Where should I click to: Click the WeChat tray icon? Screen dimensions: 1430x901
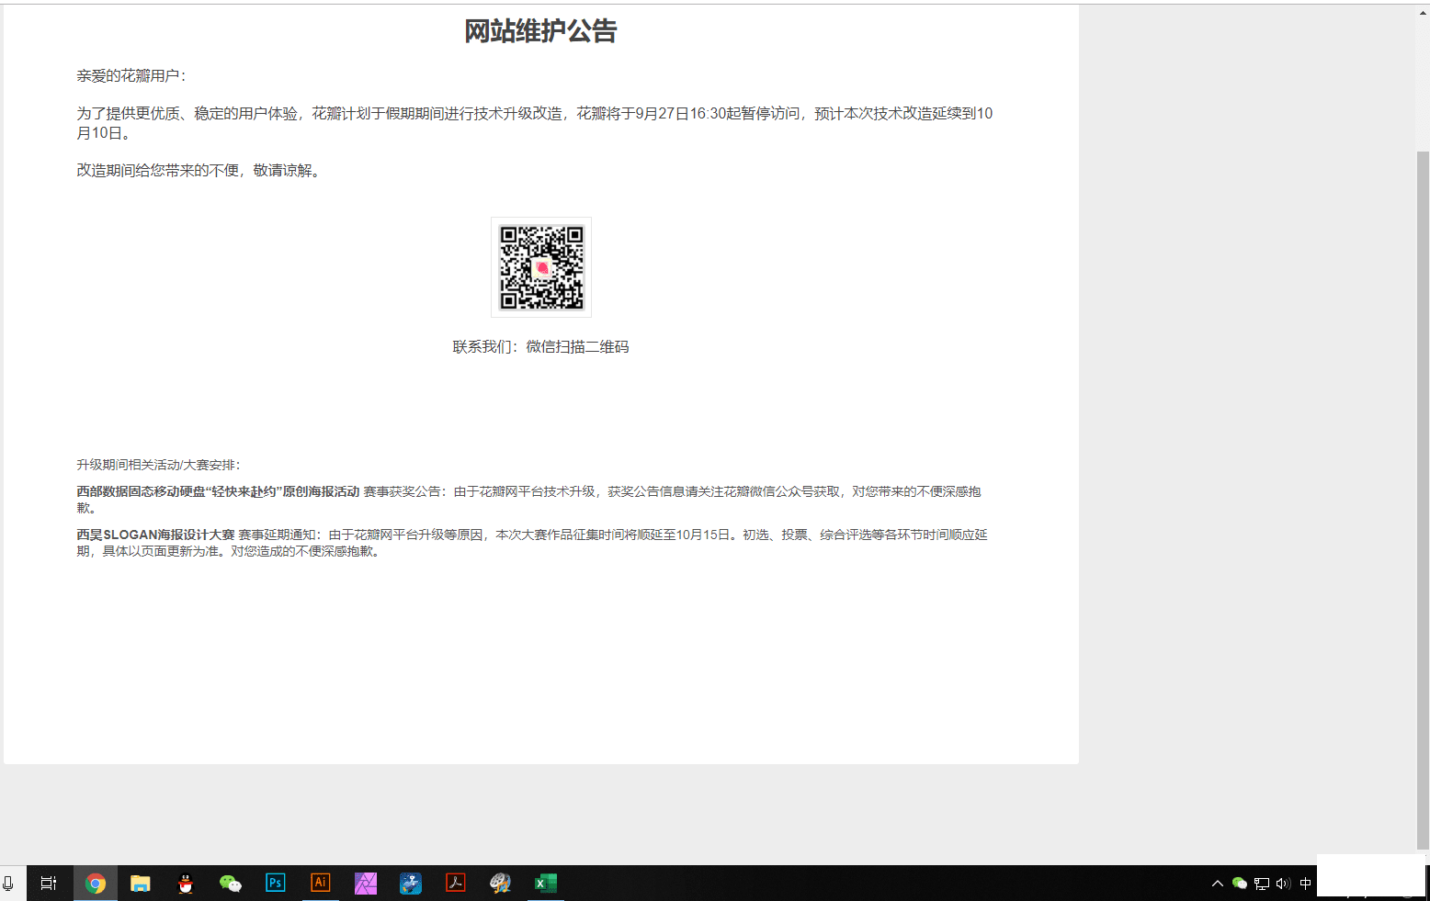1240,884
